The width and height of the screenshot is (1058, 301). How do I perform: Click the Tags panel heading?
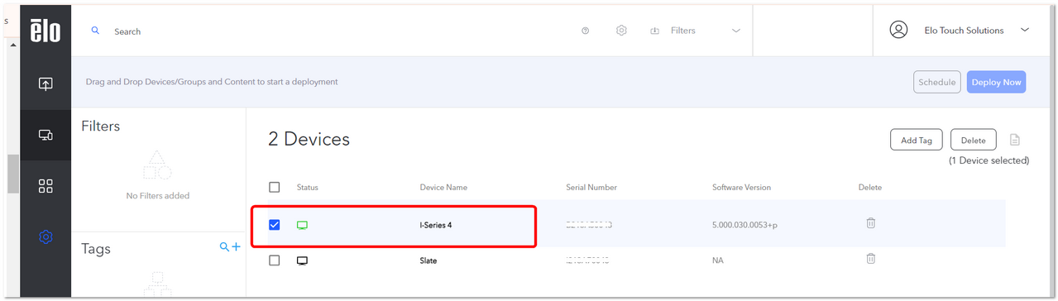96,249
